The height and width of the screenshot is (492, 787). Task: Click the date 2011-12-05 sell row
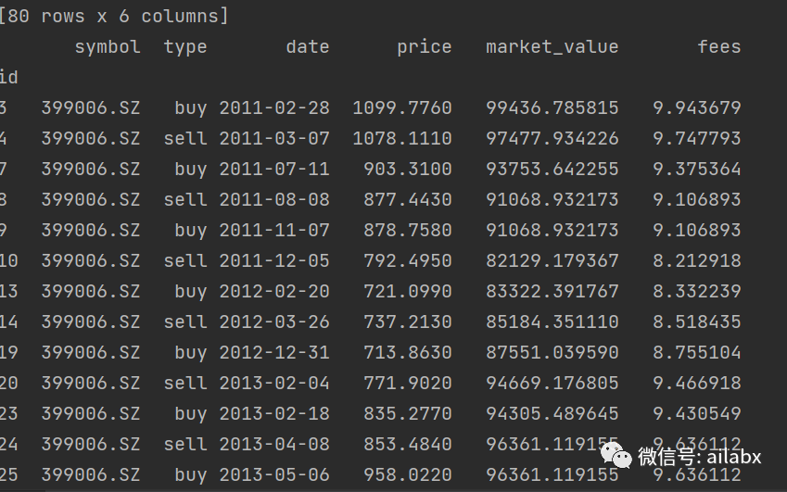pyautogui.click(x=274, y=260)
